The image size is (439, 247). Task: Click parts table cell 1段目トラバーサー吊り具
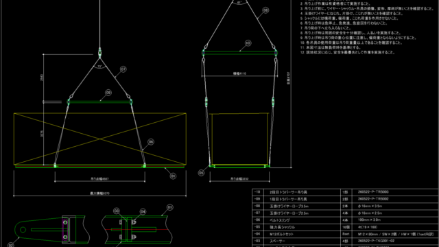288,199
